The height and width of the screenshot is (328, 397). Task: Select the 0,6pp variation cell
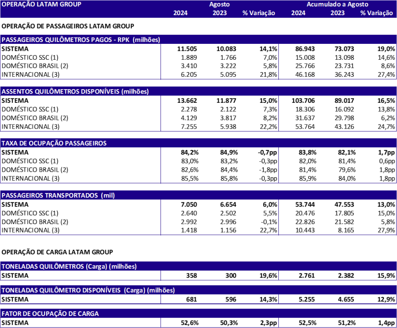point(387,161)
